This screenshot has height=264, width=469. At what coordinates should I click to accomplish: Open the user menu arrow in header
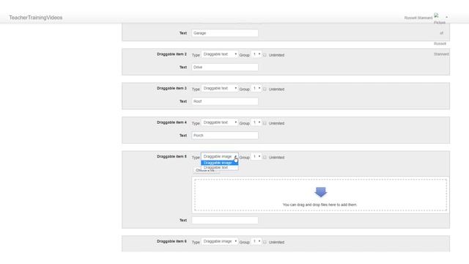click(x=446, y=18)
